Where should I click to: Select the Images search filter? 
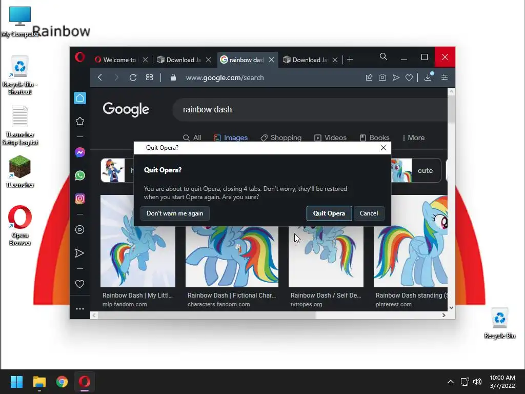tap(231, 137)
